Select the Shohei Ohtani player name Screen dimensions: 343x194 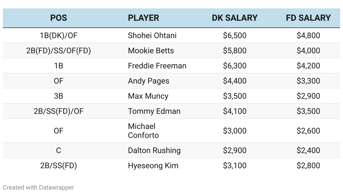click(x=152, y=36)
